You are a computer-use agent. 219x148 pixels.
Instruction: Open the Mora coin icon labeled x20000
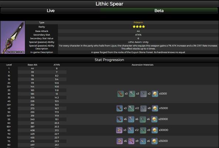click(x=154, y=119)
